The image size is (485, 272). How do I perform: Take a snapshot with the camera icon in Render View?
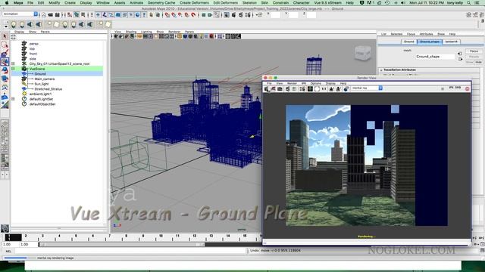(x=280, y=89)
